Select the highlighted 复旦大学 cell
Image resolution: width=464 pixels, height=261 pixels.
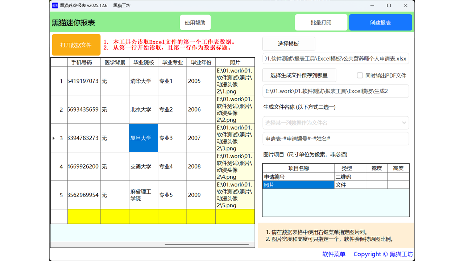[143, 138]
